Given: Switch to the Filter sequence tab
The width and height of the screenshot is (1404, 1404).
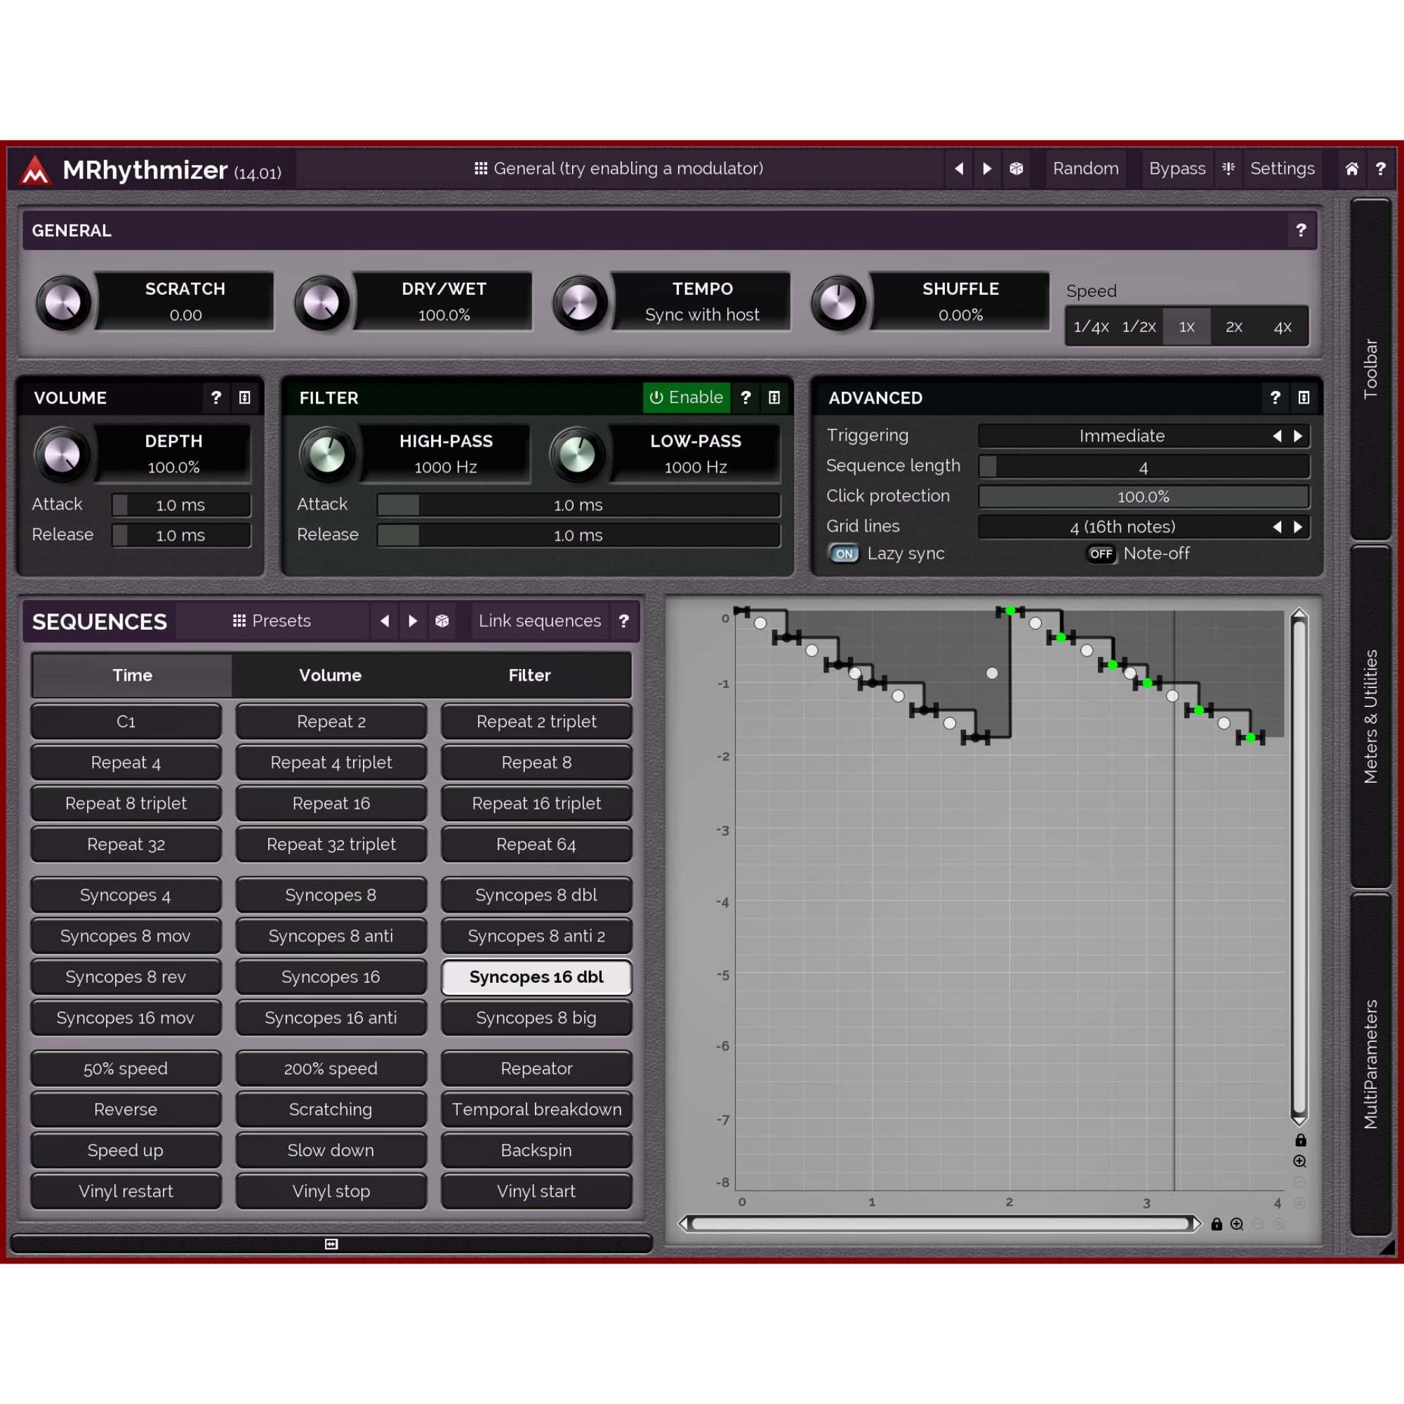Looking at the screenshot, I should tap(530, 675).
